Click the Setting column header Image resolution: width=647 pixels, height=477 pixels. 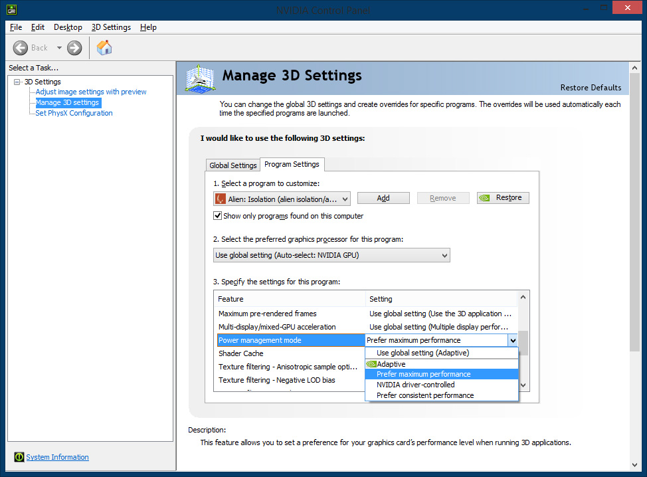(x=441, y=299)
